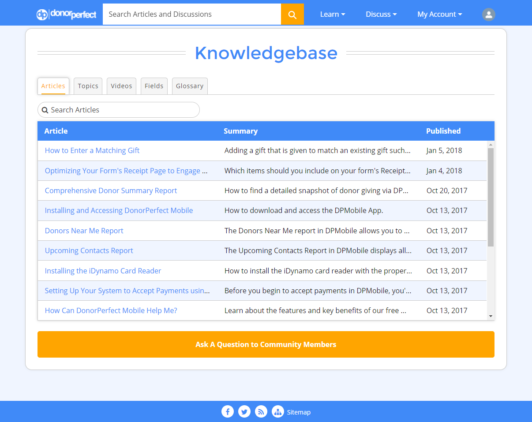Viewport: 532px width, 422px height.
Task: Click summary 'Which items should you include'
Action: point(318,171)
